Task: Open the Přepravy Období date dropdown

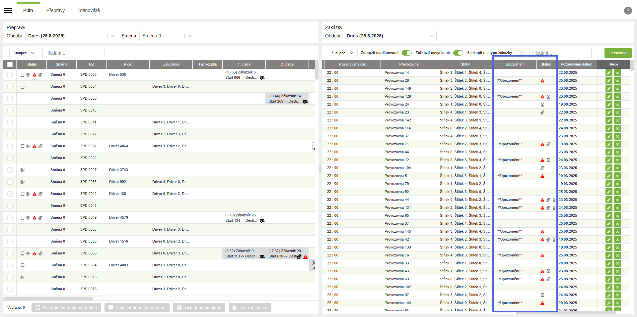Action: click(x=72, y=36)
